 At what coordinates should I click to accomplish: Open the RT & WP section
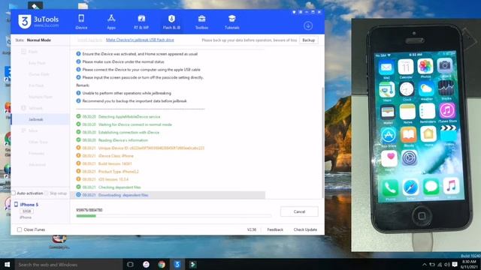(x=141, y=22)
